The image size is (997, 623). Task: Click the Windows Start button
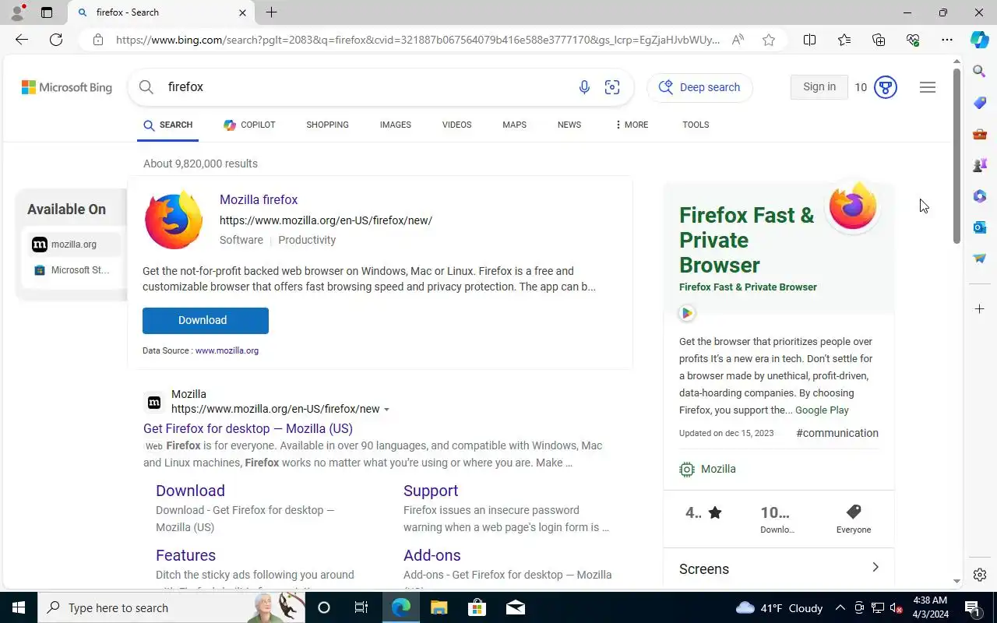19,607
